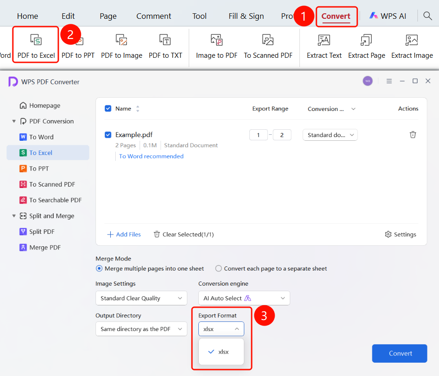Open WPS AI from the tab bar
The height and width of the screenshot is (376, 439).
pos(388,16)
